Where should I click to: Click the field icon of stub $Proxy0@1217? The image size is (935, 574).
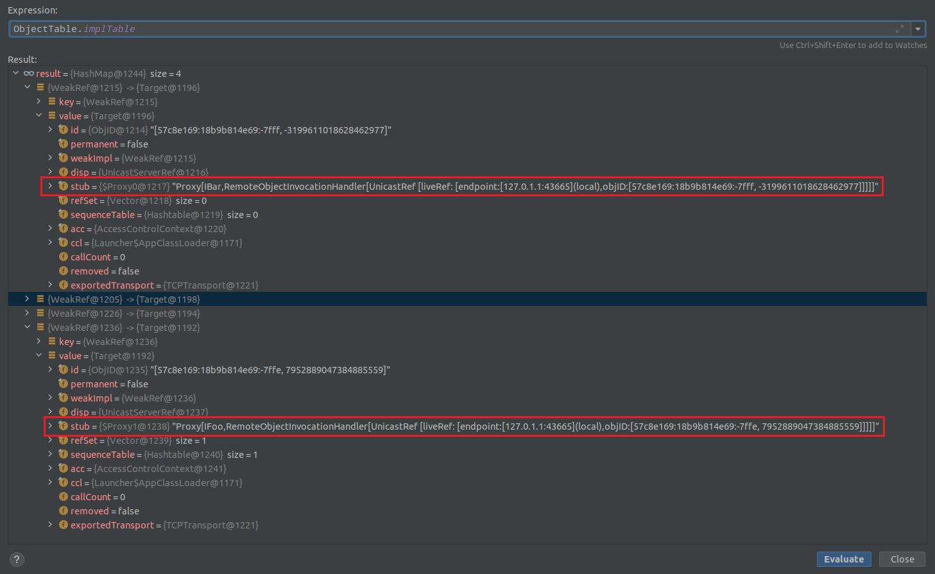63,186
